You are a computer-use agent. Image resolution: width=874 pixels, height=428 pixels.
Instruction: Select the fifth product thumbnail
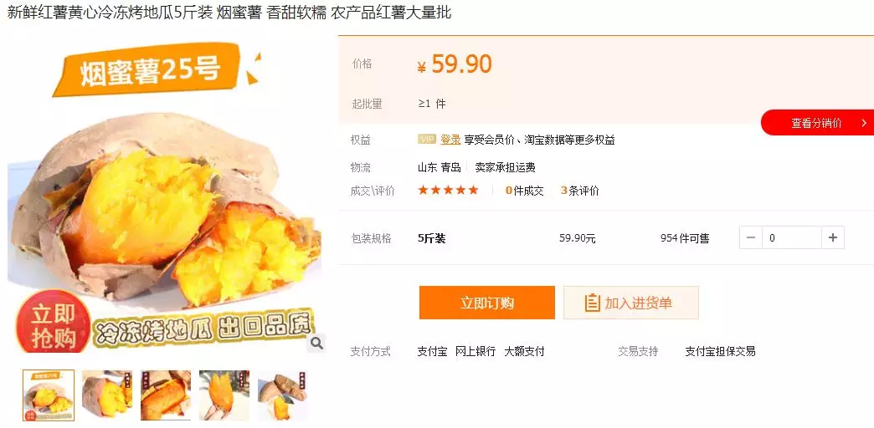click(283, 395)
